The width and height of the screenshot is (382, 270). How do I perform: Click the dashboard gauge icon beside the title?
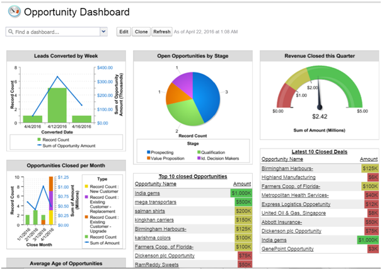point(14,11)
